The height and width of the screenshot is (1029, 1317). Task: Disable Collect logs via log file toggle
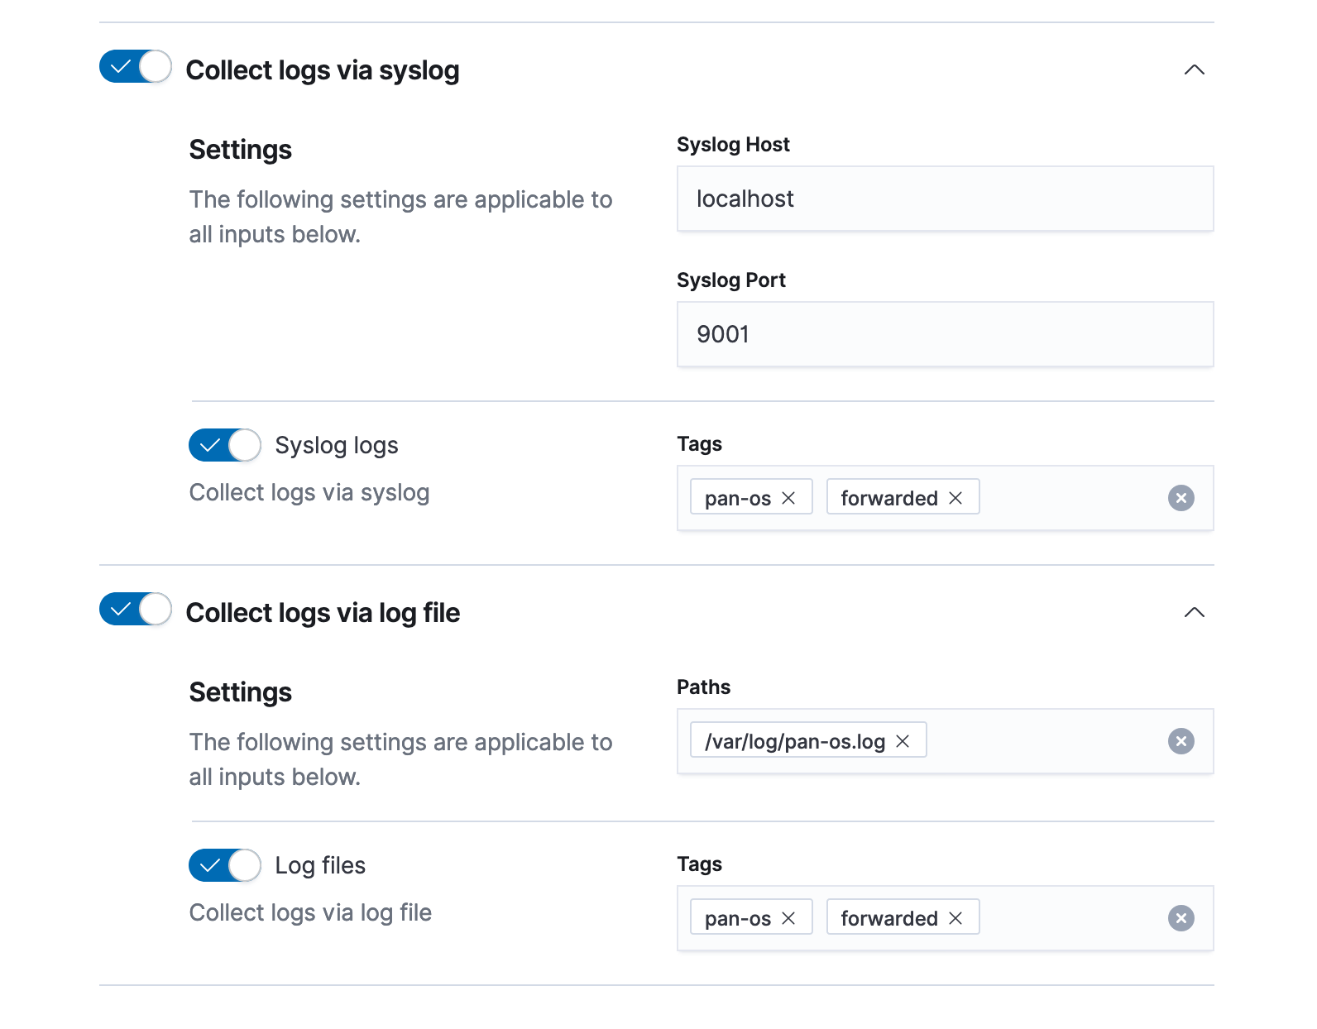(x=136, y=610)
